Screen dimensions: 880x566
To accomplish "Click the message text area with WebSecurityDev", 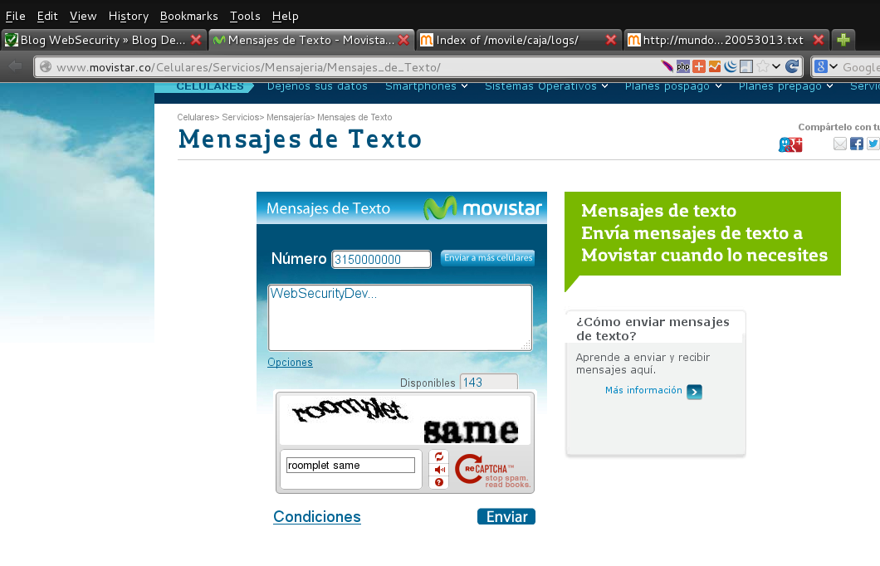I will (399, 318).
